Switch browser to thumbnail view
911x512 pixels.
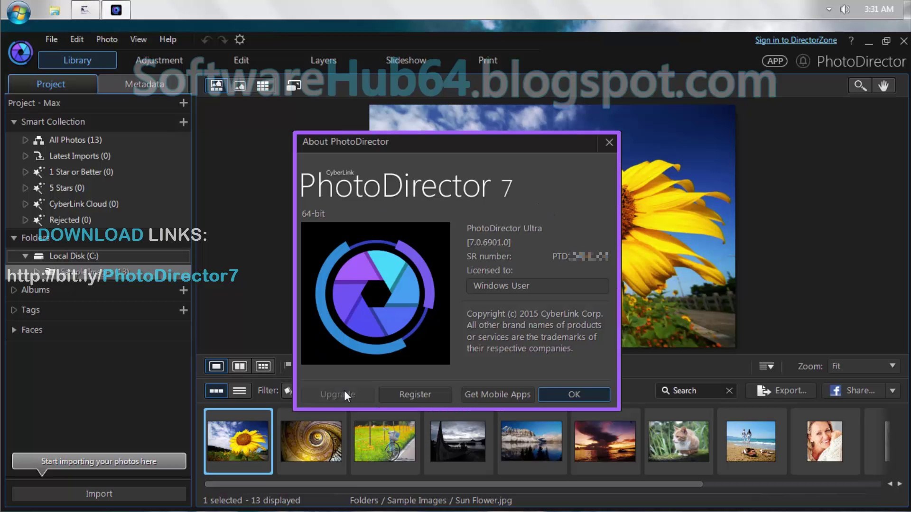216,391
